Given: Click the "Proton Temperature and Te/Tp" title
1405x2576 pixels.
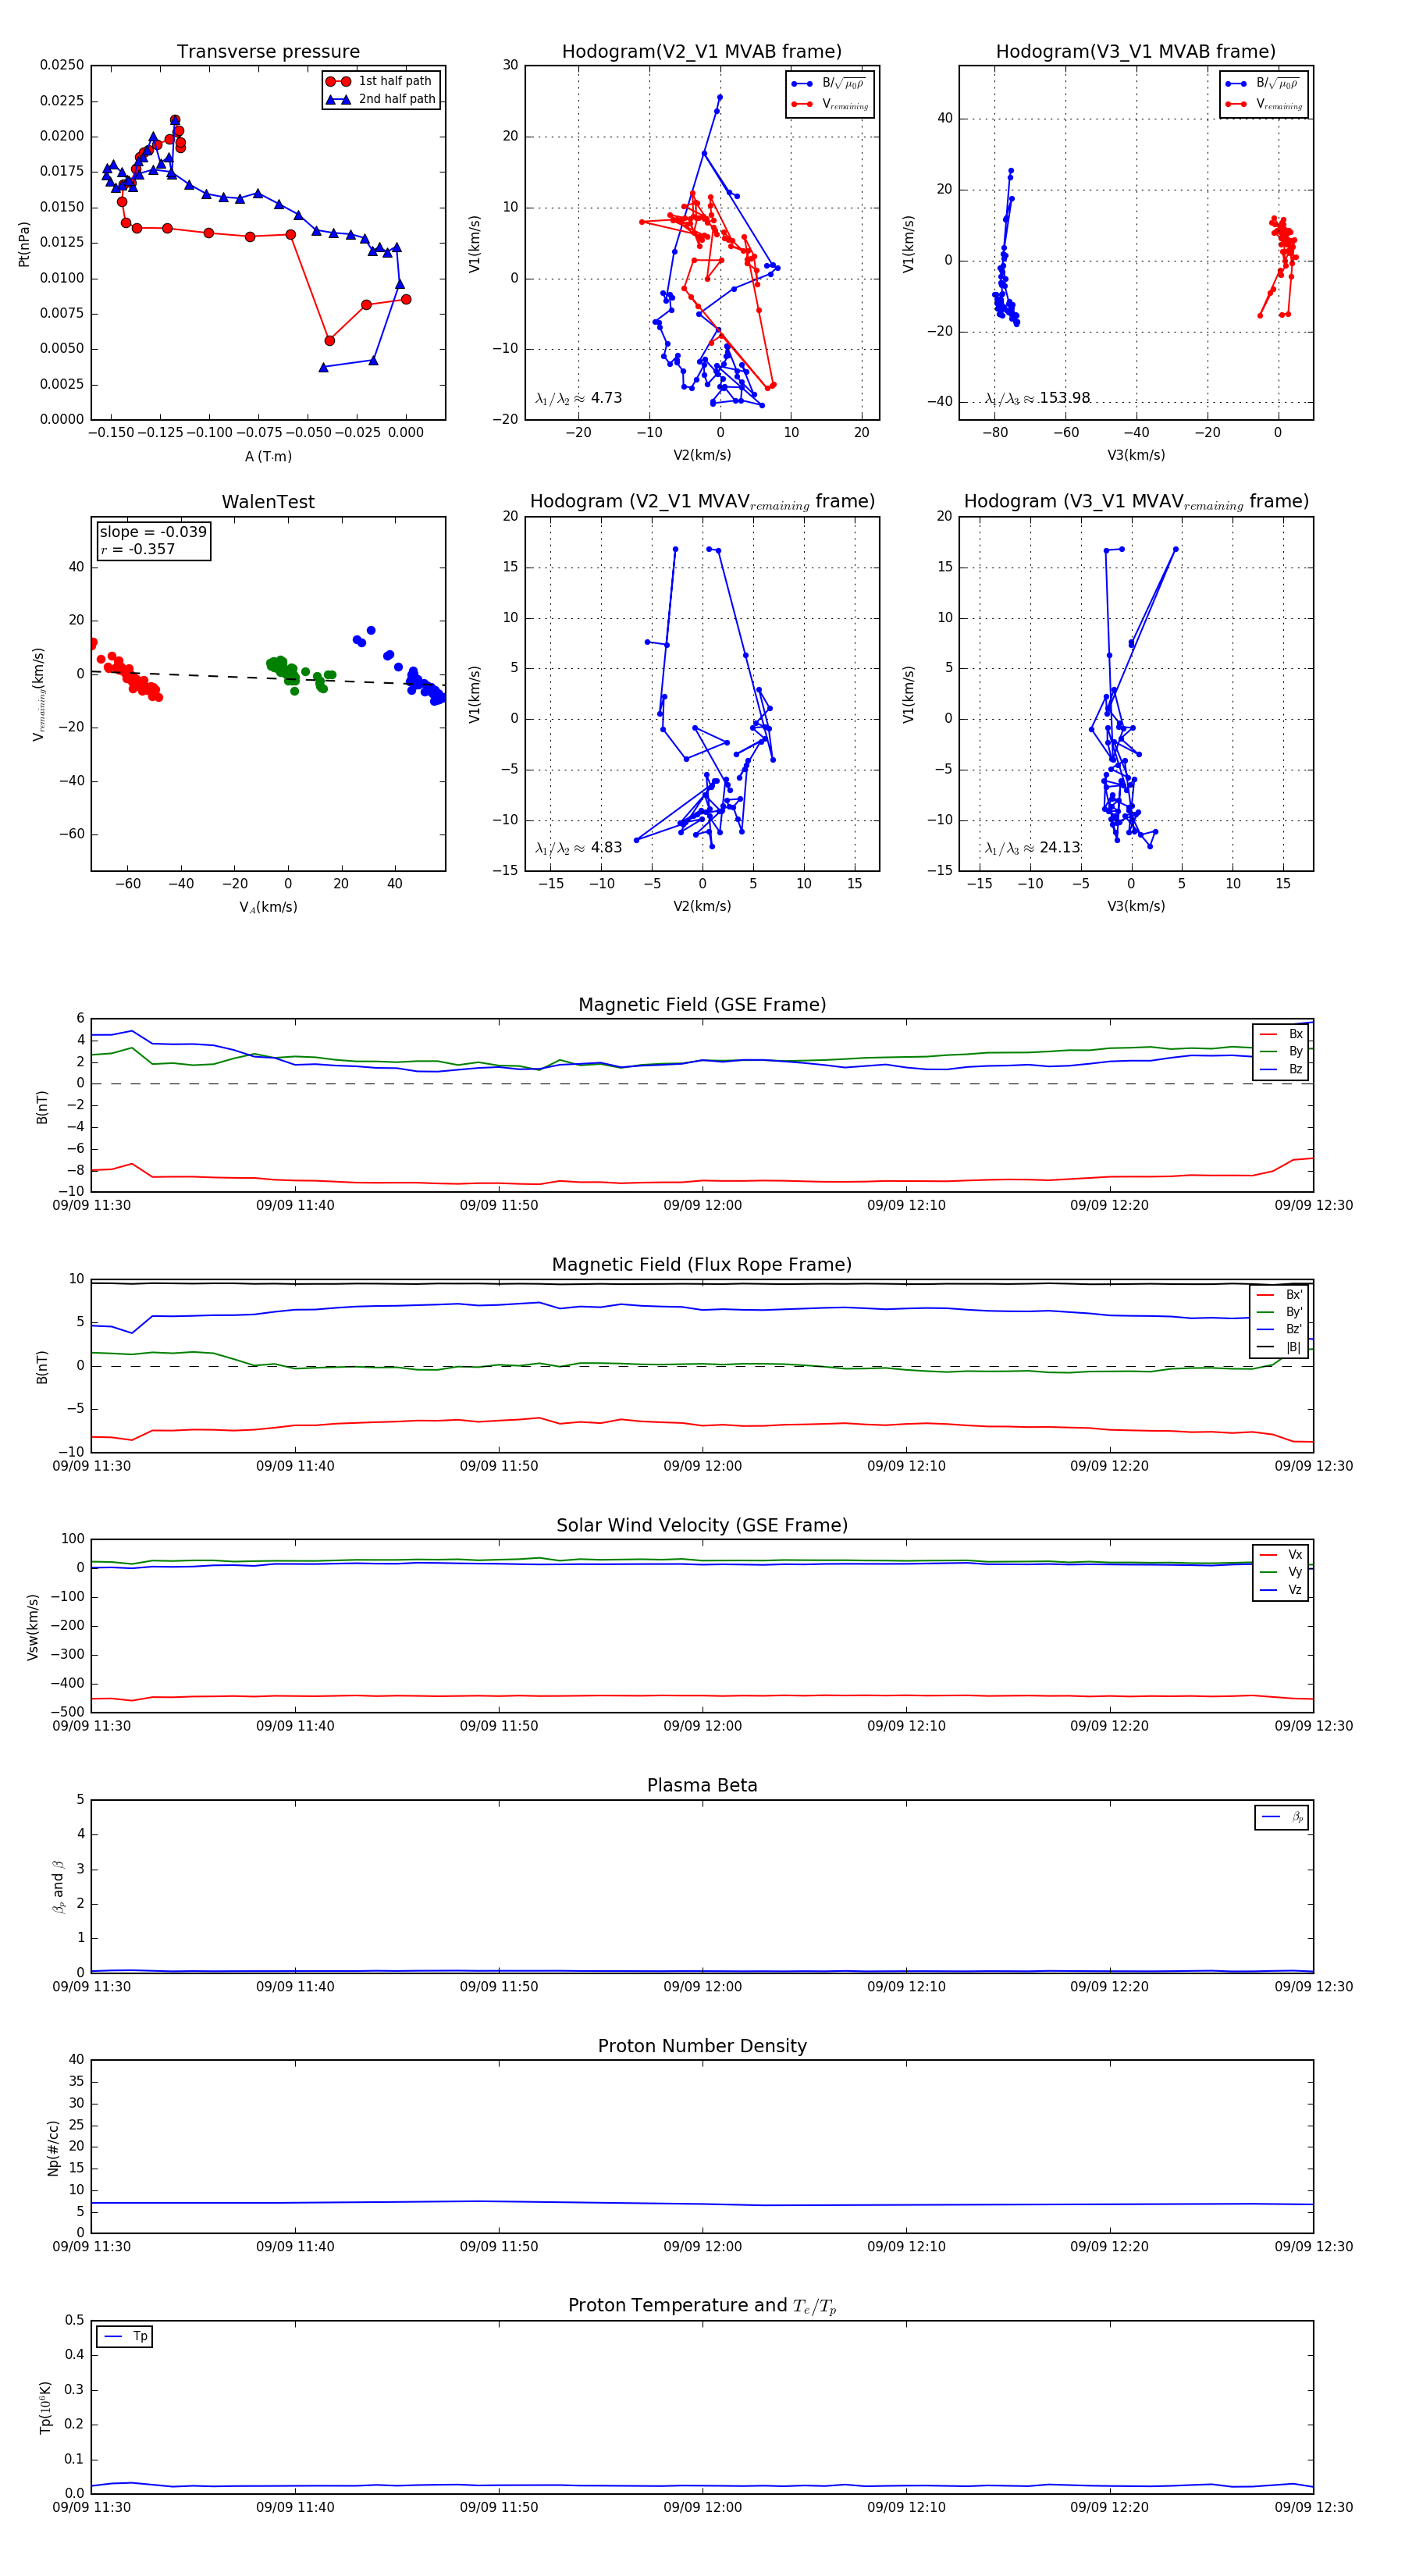Looking at the screenshot, I should click(702, 2306).
